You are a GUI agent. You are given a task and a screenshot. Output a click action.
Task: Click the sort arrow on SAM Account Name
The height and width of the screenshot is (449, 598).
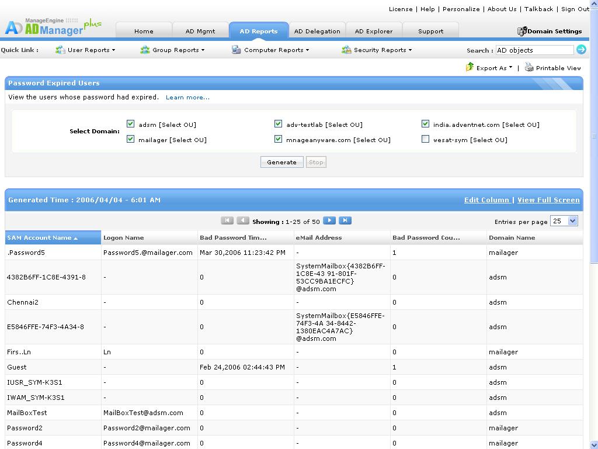[x=75, y=238]
